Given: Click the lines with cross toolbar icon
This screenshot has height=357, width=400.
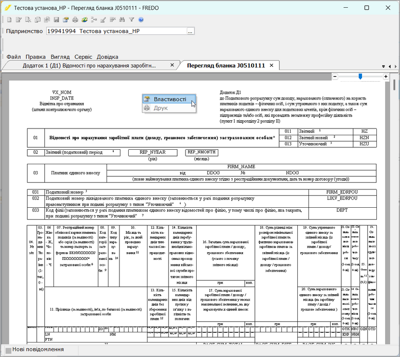Looking at the screenshot, I should point(112,20).
